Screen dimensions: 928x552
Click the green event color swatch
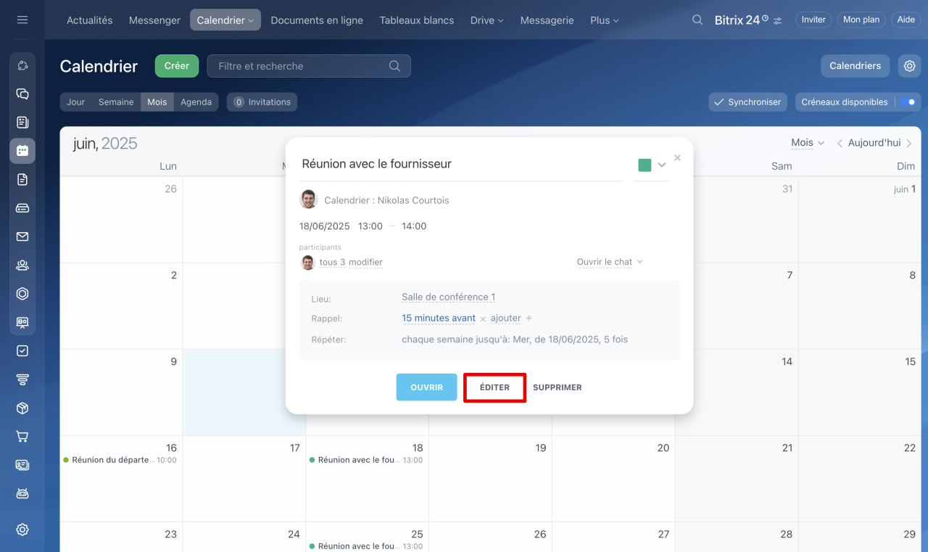click(645, 165)
